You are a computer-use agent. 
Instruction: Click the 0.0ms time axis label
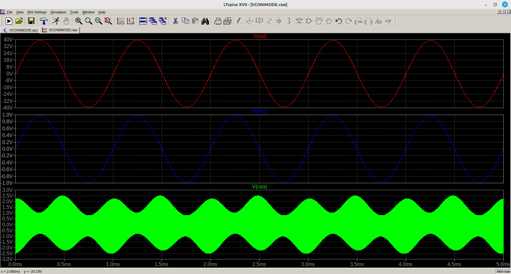pos(15,264)
